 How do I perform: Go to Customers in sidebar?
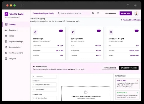point(16,30)
